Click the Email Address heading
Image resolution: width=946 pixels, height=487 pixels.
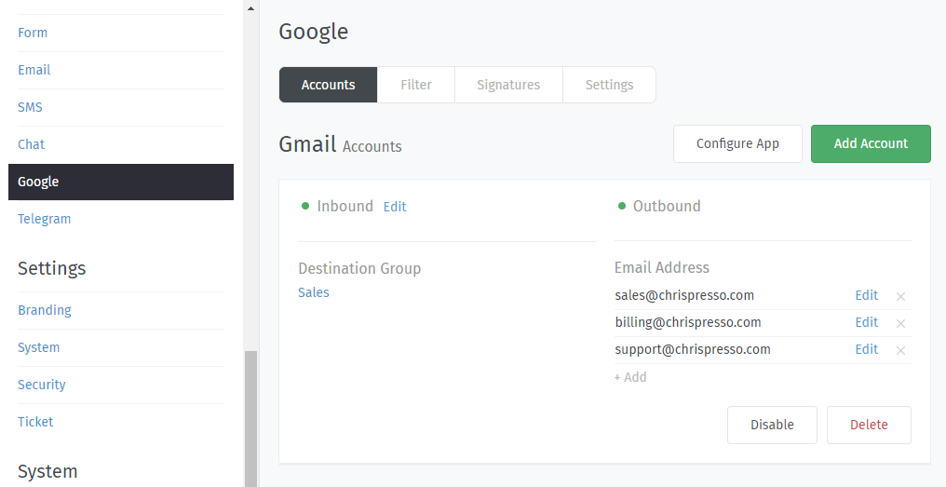(x=662, y=267)
